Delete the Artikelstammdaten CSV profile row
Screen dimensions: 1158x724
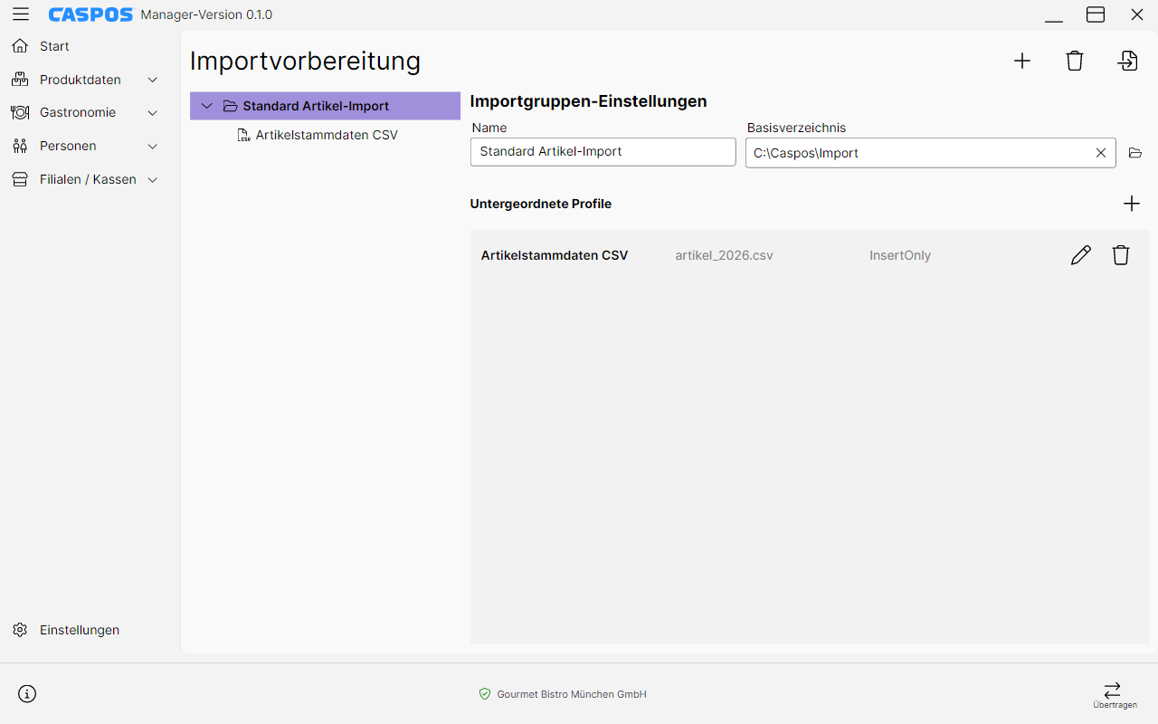click(x=1121, y=255)
